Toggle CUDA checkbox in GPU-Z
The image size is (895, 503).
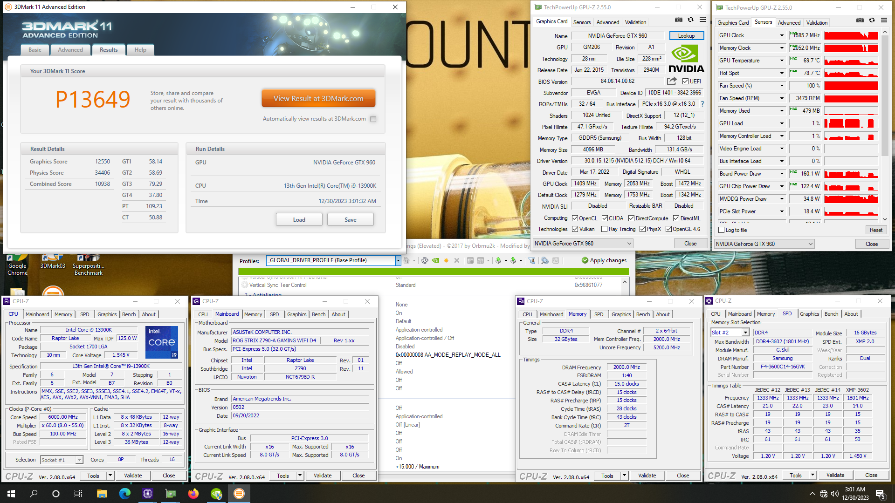pos(605,218)
